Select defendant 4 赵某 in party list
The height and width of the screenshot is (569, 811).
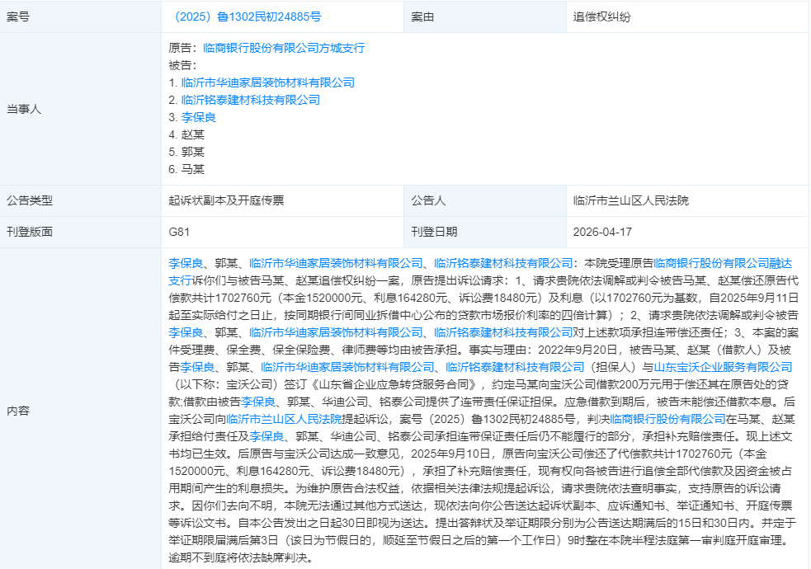[193, 134]
